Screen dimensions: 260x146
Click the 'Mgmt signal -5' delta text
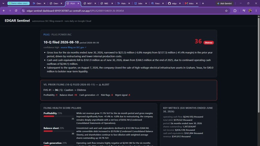123,95
